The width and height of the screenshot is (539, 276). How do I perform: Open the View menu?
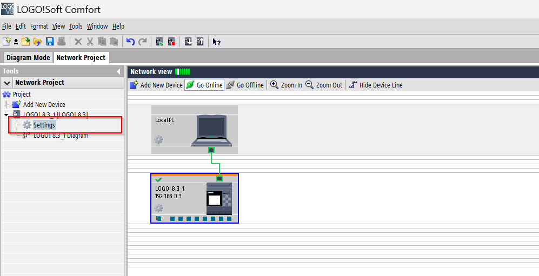(58, 26)
